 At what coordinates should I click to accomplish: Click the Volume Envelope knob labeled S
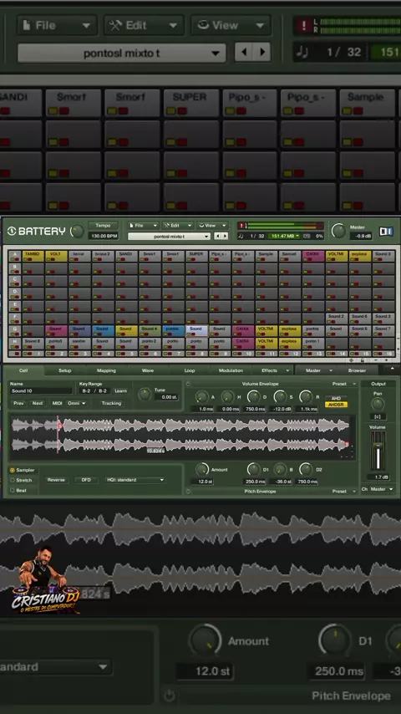coord(280,397)
